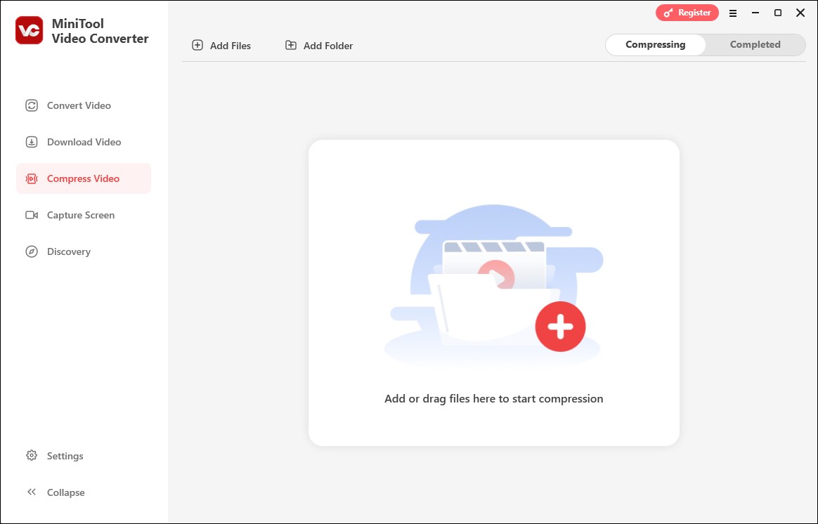Select Compress Video in sidebar
818x524 pixels.
coord(83,178)
